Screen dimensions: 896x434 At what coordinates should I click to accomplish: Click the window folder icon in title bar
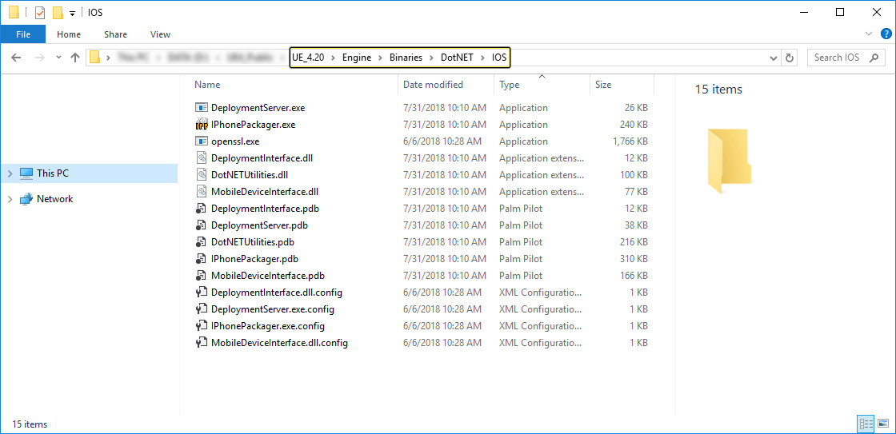click(14, 12)
